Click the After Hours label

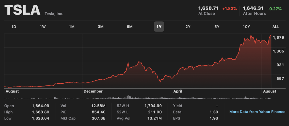(254, 14)
